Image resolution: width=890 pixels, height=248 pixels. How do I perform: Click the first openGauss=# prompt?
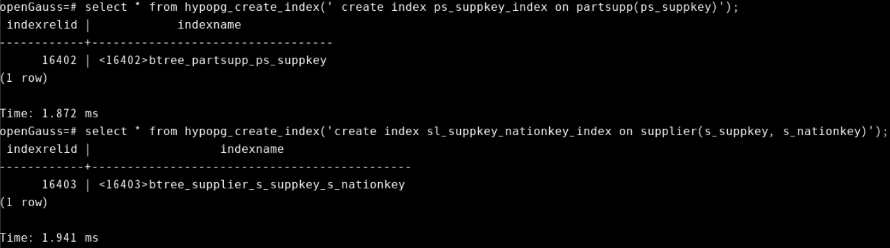pyautogui.click(x=38, y=8)
